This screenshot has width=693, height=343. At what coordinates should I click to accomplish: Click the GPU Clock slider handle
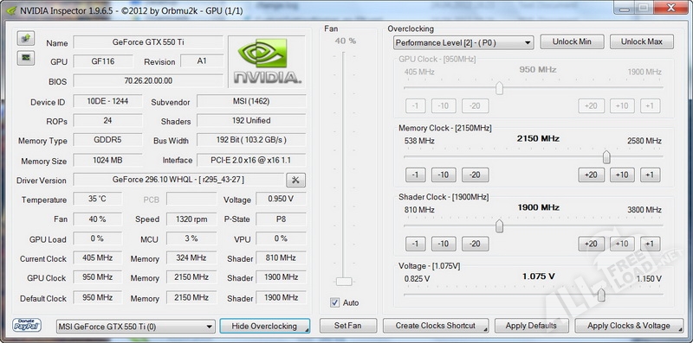[x=500, y=88]
